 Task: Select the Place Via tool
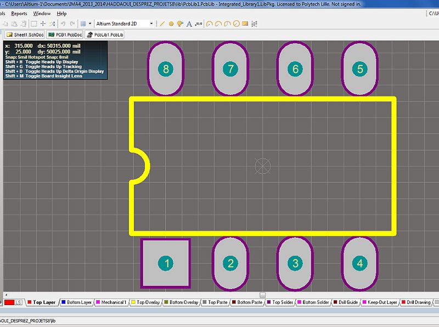(180, 24)
